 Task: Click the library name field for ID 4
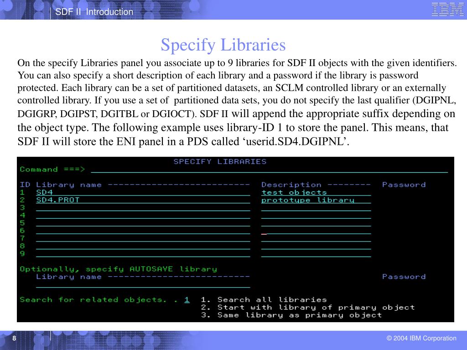tap(143, 216)
